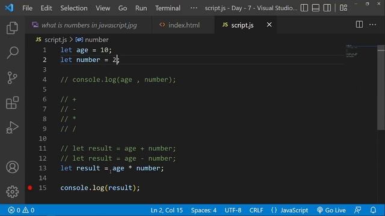This screenshot has width=385, height=216.
Task: Click script.js in the breadcrumb
Action: tap(56, 40)
